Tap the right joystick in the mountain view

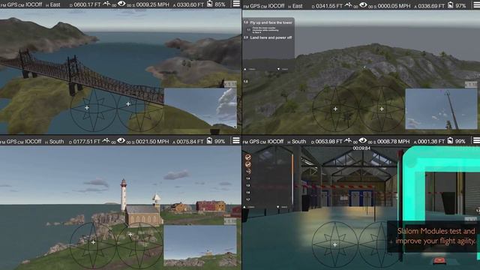pos(382,109)
